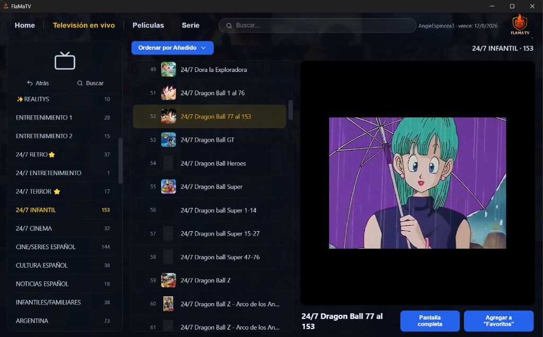The height and width of the screenshot is (337, 543).
Task: Select the 24/7 INFANTIL category
Action: click(63, 210)
